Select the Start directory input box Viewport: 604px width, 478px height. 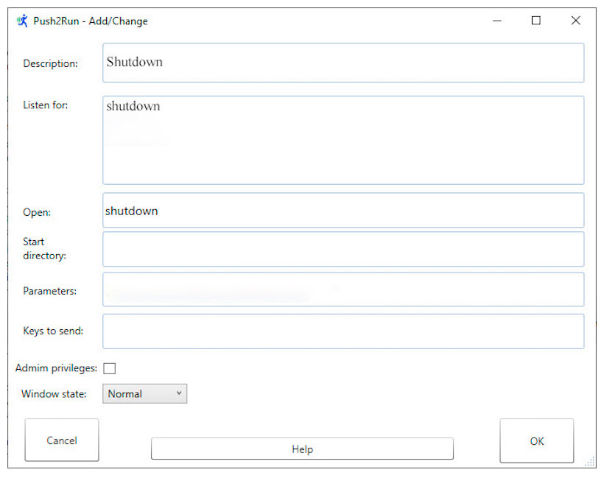pos(343,249)
